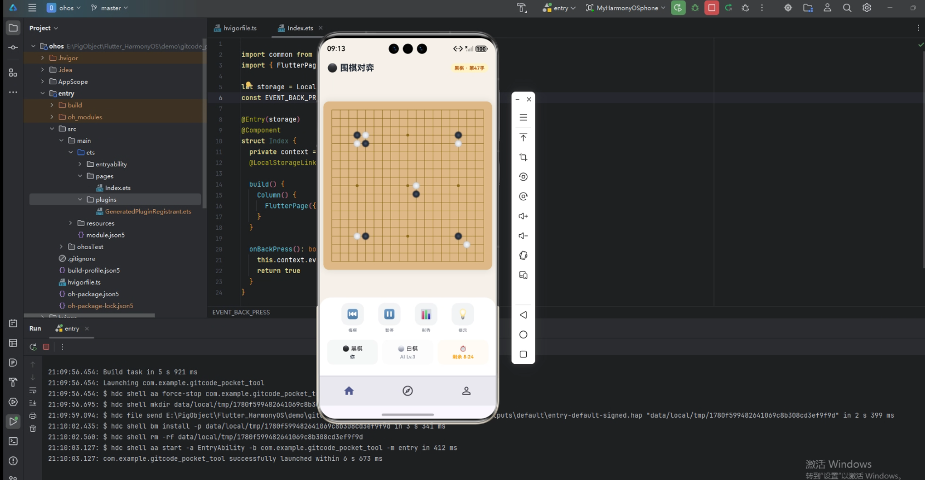
Task: Click the apply changes reload icon
Action: click(728, 8)
